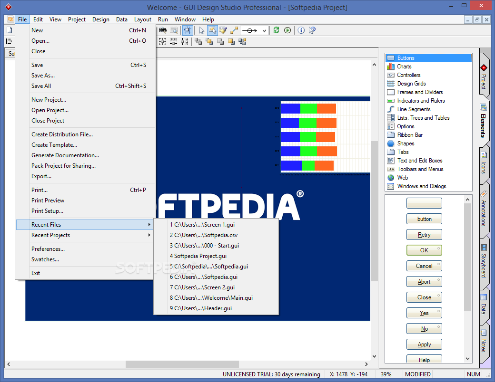Screen dimensions: 495x382
Task: Pick the Abort button element
Action: tap(424, 282)
